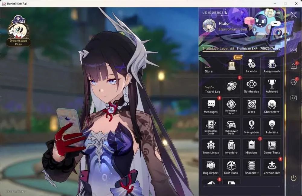This screenshot has width=302, height=196.
Task: Click the menu grid's vertical scrollbar
Action: [283, 114]
